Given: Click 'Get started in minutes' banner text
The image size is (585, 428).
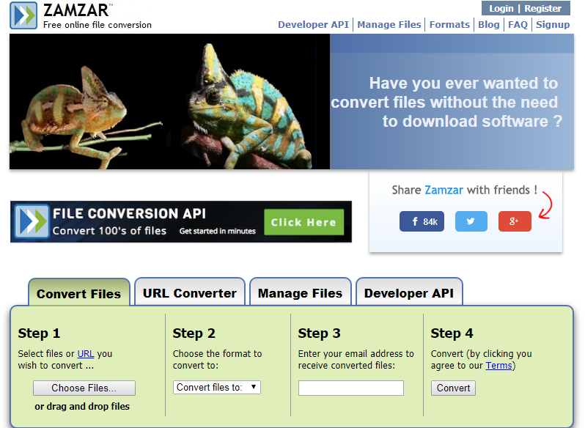Looking at the screenshot, I should [x=217, y=231].
